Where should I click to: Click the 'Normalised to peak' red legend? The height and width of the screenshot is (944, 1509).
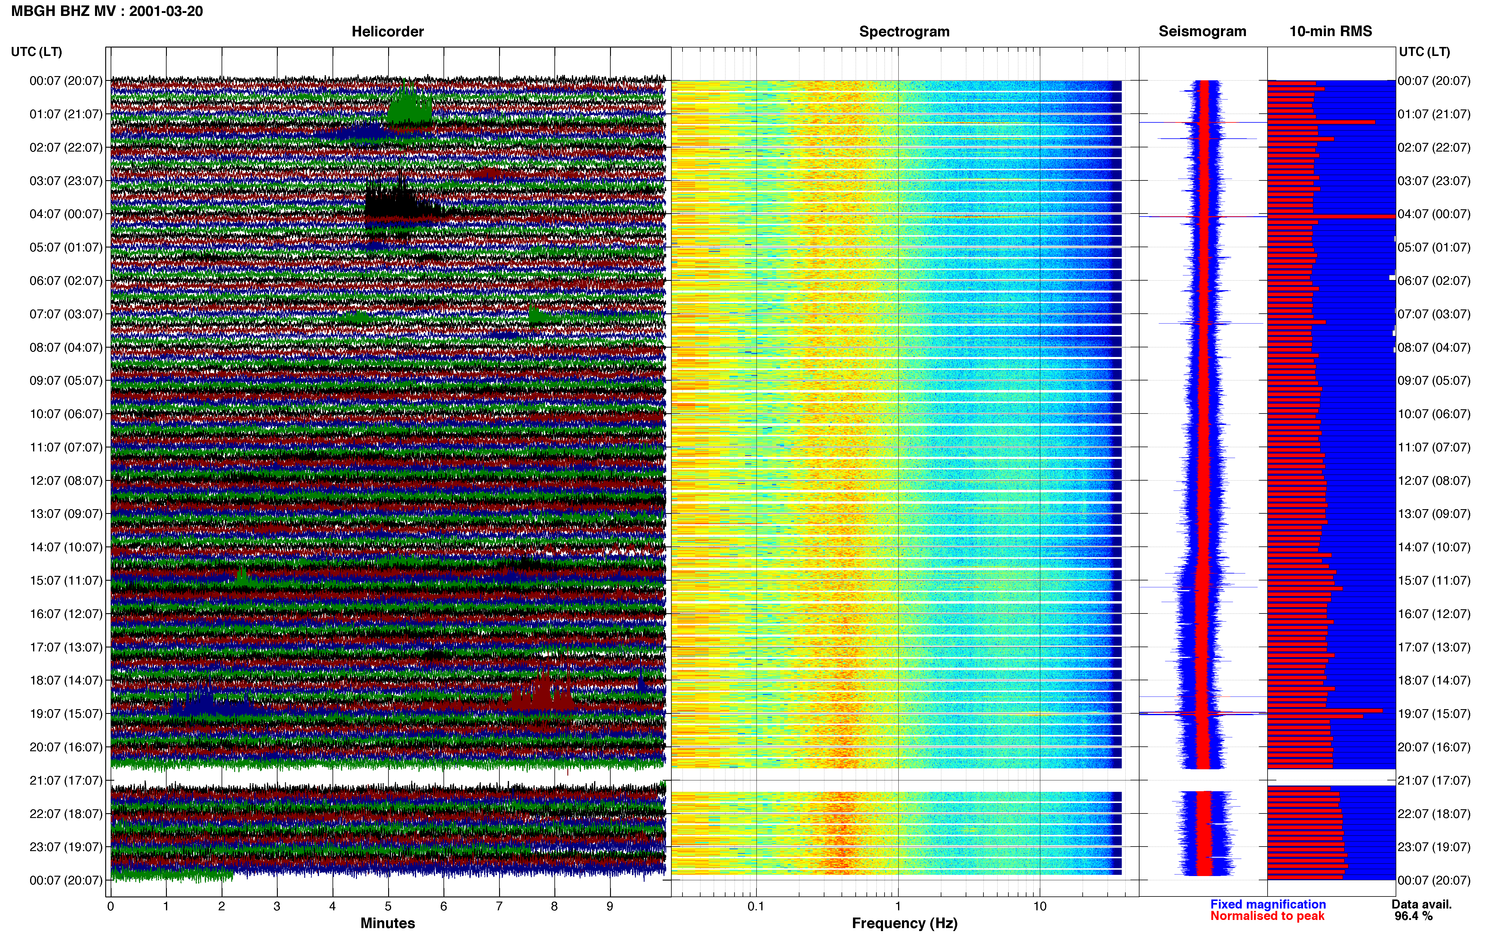click(1267, 917)
